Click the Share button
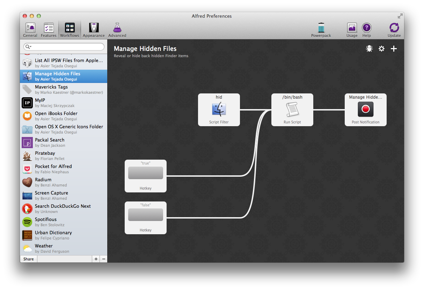The width and height of the screenshot is (424, 290). coord(29,259)
